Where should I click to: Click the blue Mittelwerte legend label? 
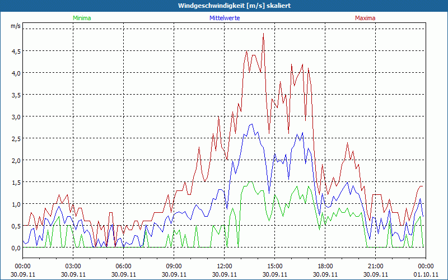(225, 18)
